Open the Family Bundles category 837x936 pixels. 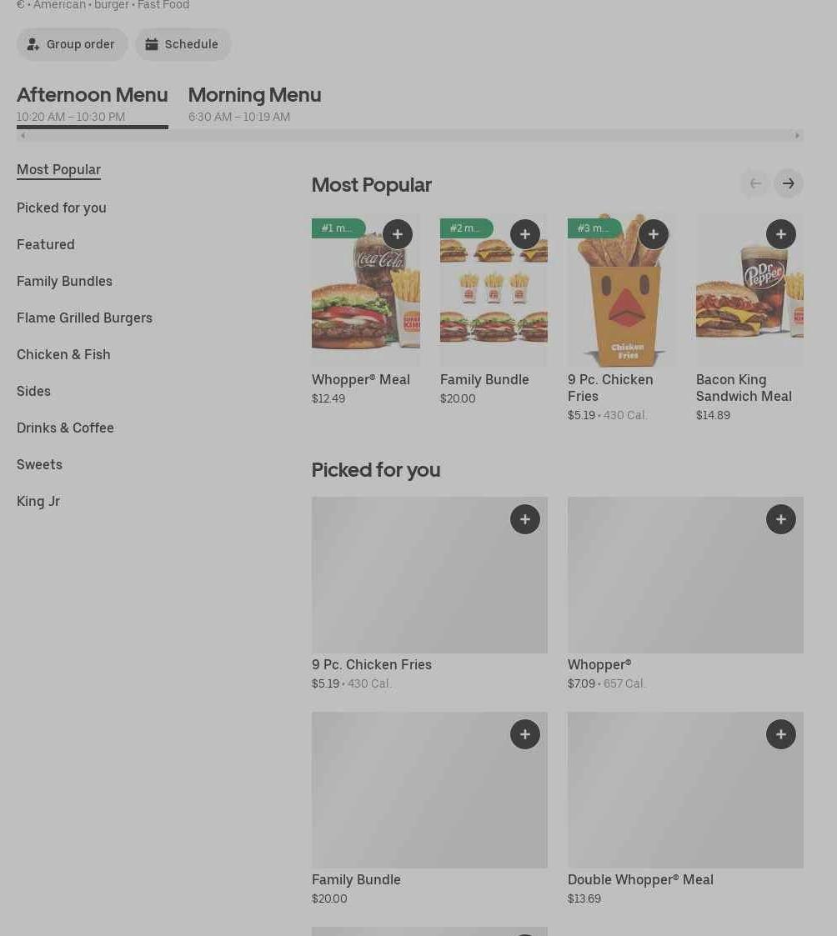coord(64,281)
